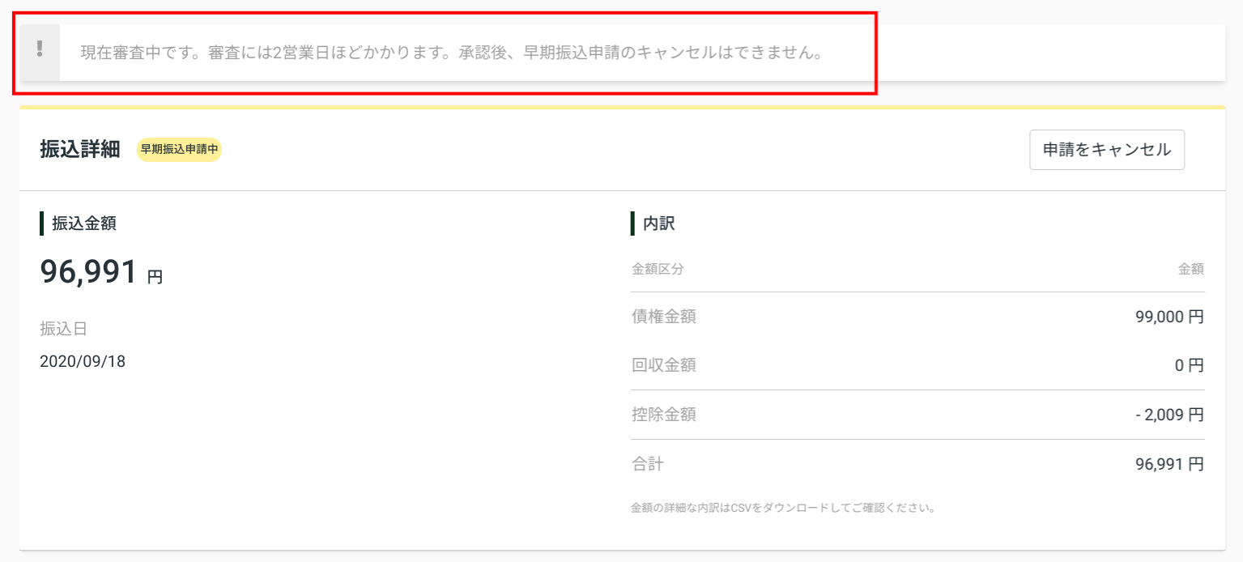This screenshot has height=562, width=1243.
Task: Click the 内訳 section heading
Action: pos(658,224)
